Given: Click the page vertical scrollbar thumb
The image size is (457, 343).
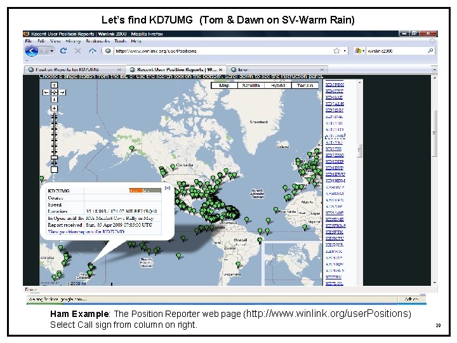Looking at the screenshot, I should pyautogui.click(x=434, y=133).
